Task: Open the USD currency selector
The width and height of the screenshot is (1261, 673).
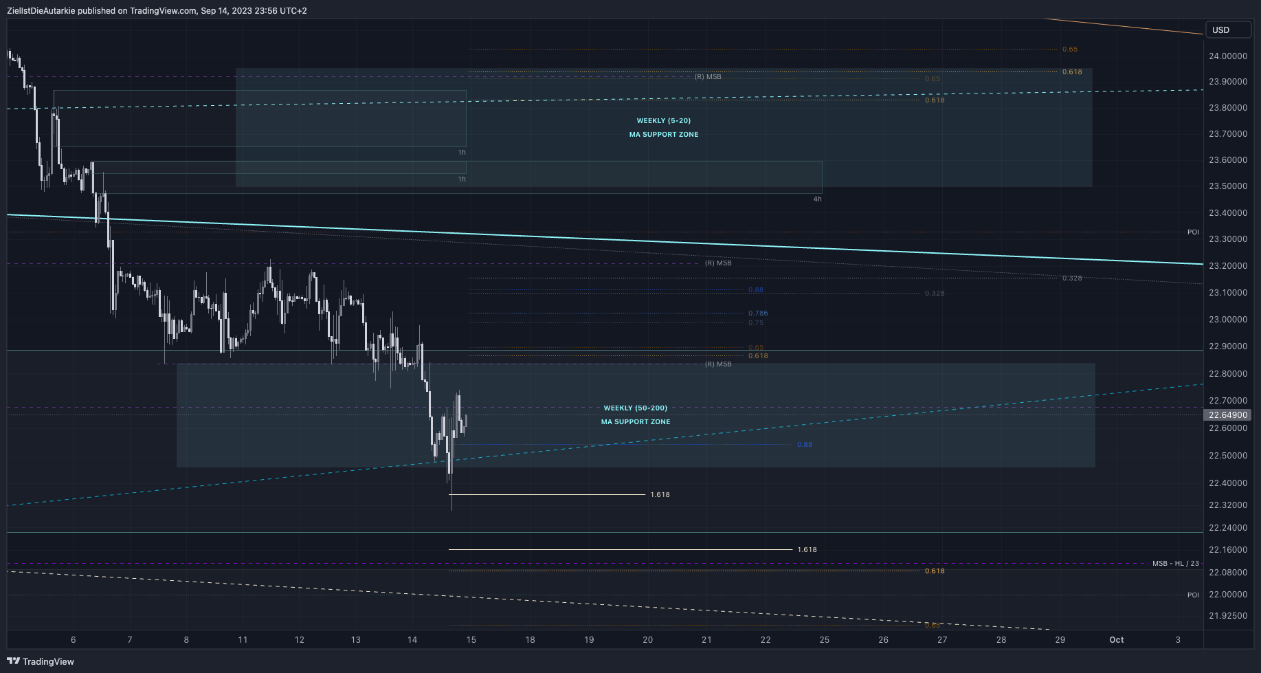Action: tap(1228, 30)
